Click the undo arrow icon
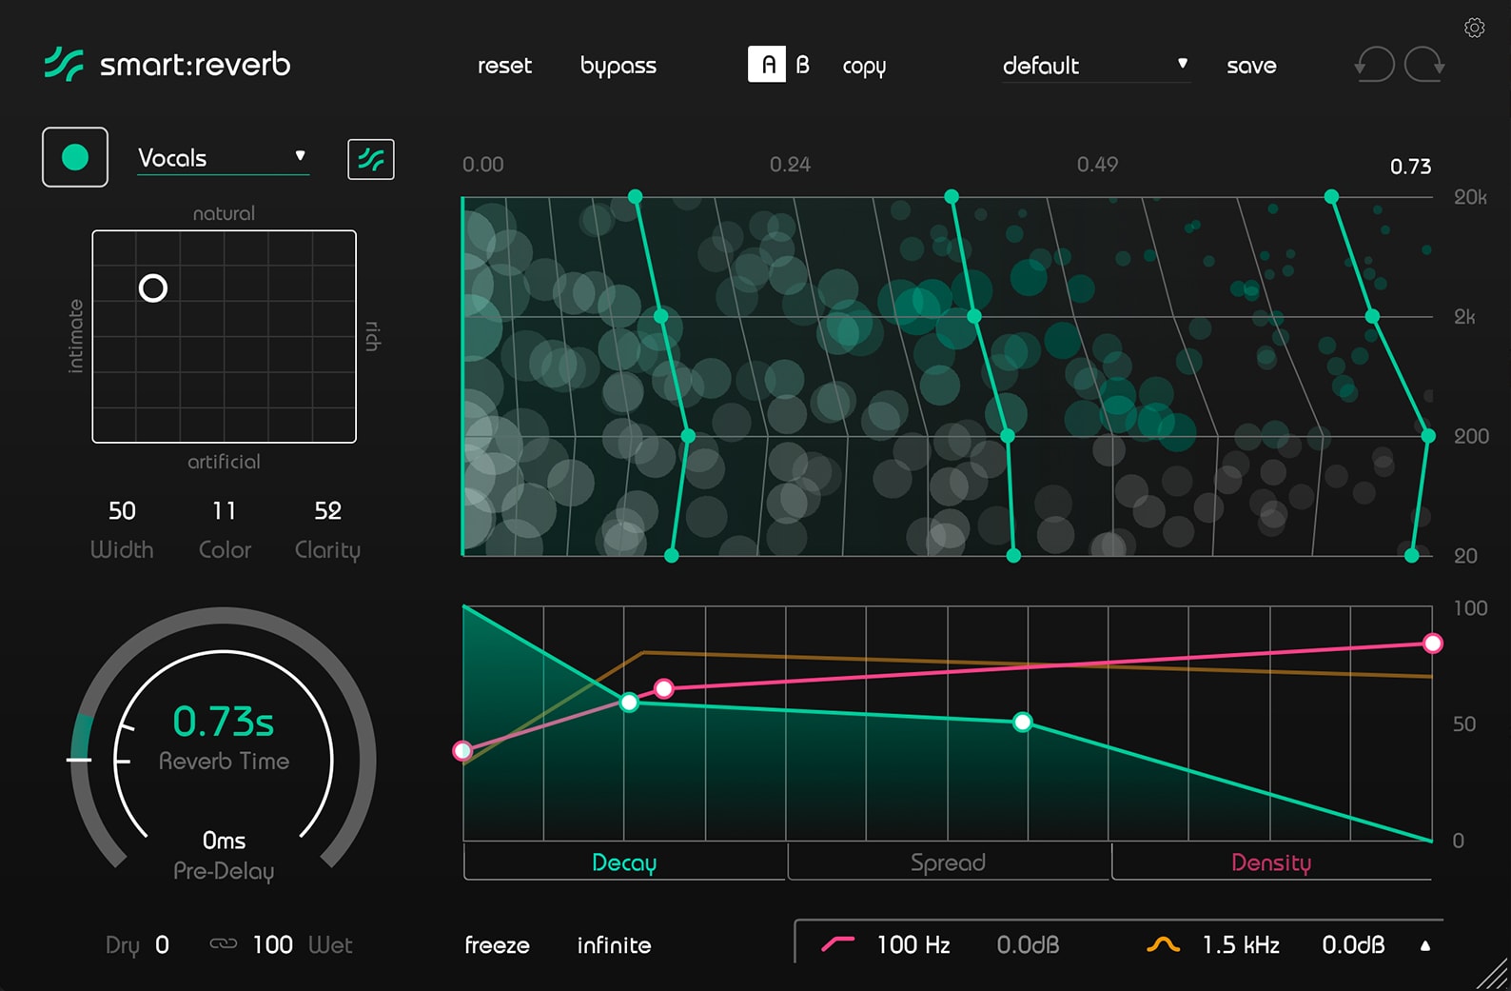1511x991 pixels. point(1374,65)
